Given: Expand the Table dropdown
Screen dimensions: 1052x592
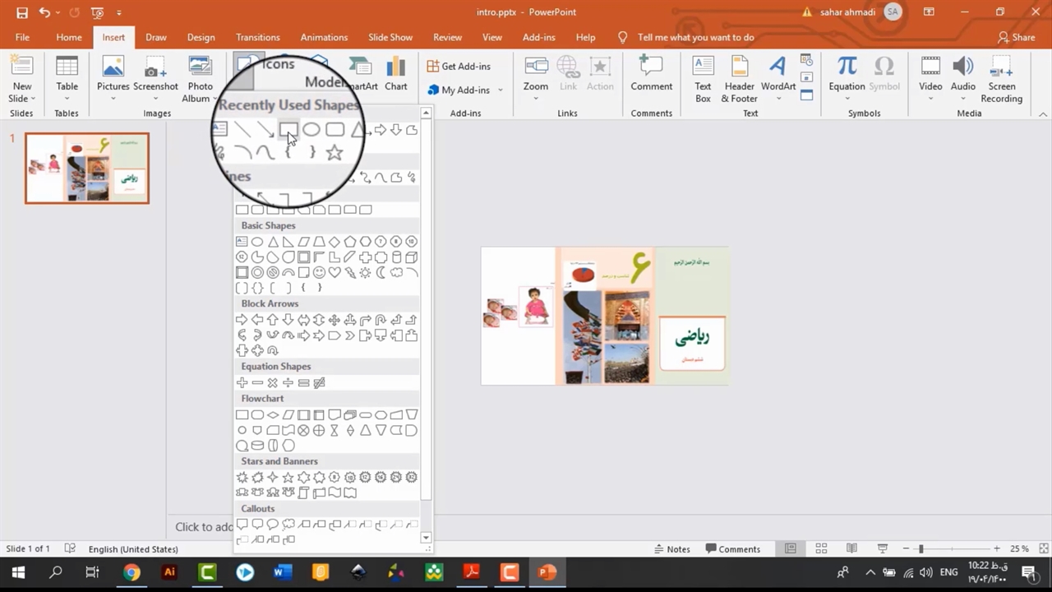Looking at the screenshot, I should tap(67, 98).
